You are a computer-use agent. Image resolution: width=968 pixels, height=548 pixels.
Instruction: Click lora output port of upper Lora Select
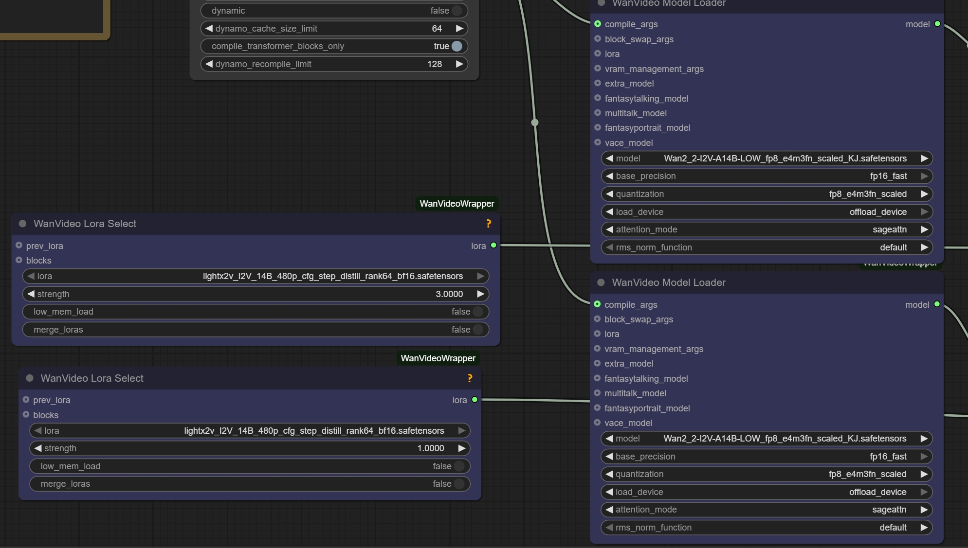point(493,246)
